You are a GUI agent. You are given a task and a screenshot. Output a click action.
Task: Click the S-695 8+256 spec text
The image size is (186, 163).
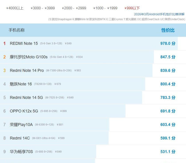coord(49,111)
